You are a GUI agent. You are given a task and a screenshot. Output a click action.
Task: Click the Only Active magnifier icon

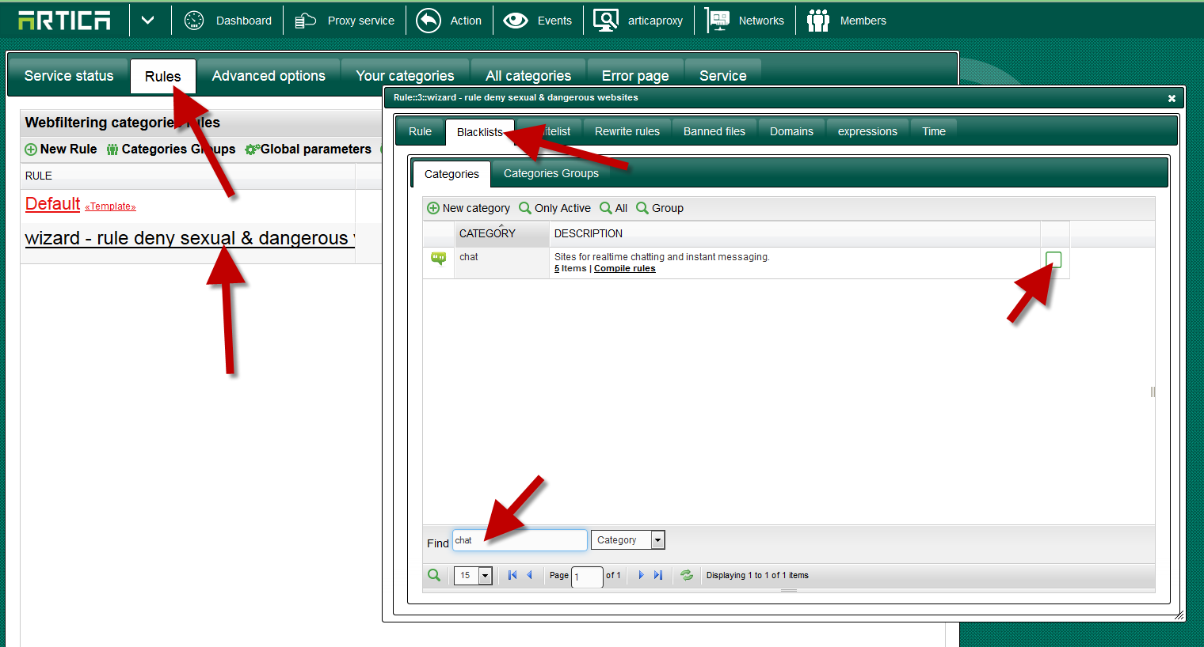coord(525,208)
